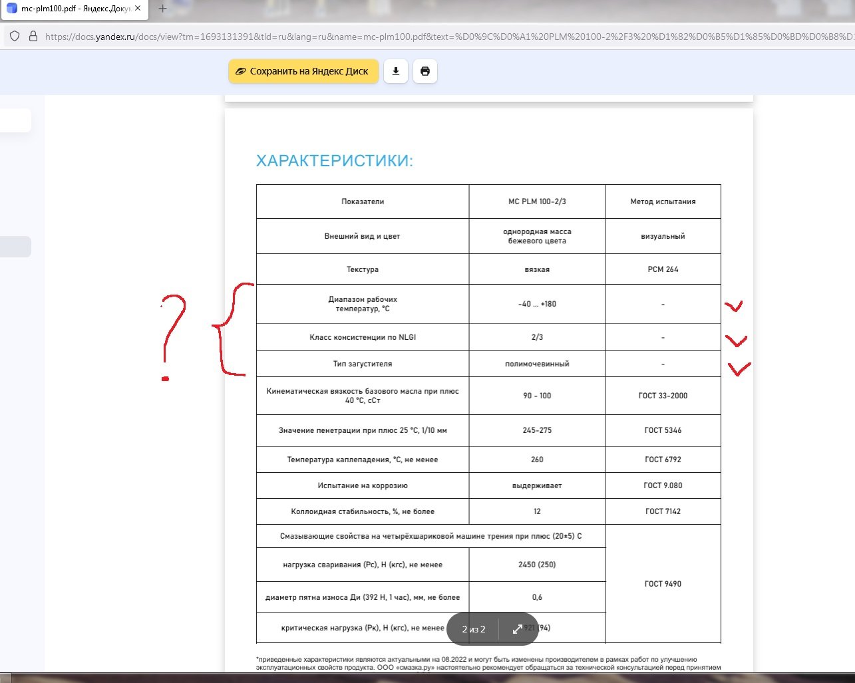Click the '2/3' value cell
The image size is (855, 683).
click(x=537, y=337)
